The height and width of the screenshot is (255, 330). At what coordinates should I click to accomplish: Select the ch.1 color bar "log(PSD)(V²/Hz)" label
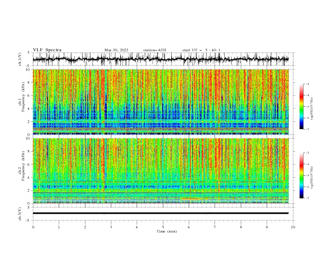point(312,109)
